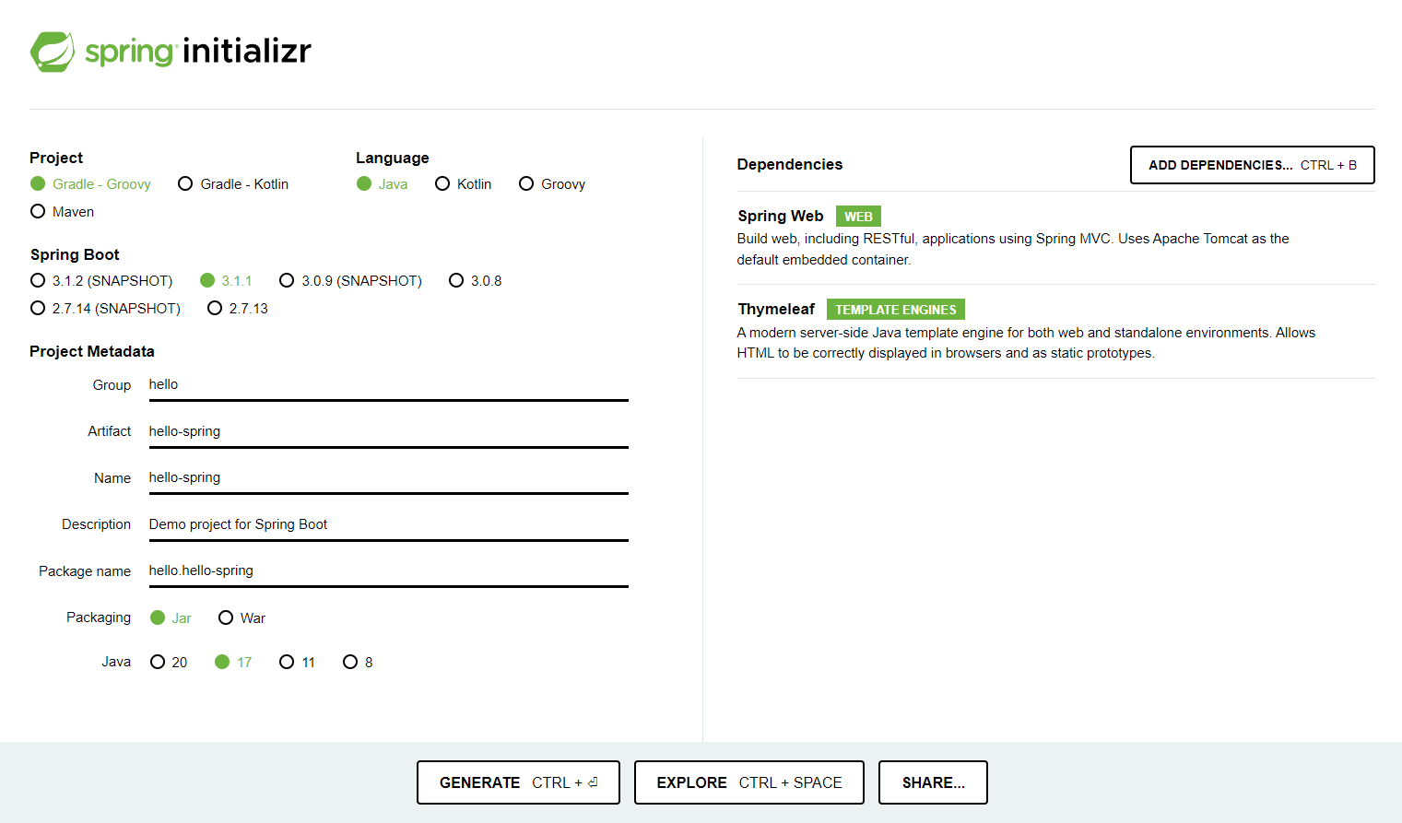
Task: Click the TEMPLATE ENGINES category tag
Action: coord(896,310)
